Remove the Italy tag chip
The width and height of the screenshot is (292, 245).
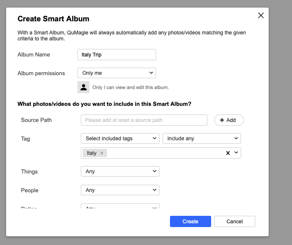tap(102, 153)
